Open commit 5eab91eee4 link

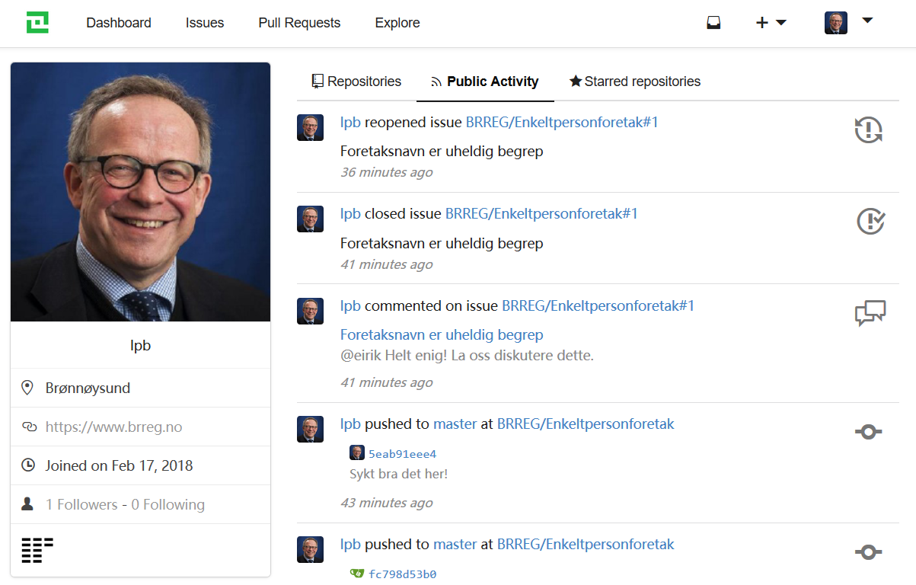pyautogui.click(x=403, y=454)
